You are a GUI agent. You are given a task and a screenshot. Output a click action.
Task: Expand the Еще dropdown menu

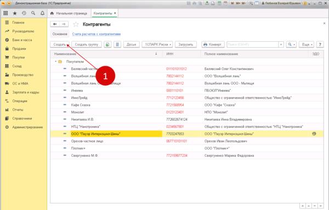tap(307, 44)
